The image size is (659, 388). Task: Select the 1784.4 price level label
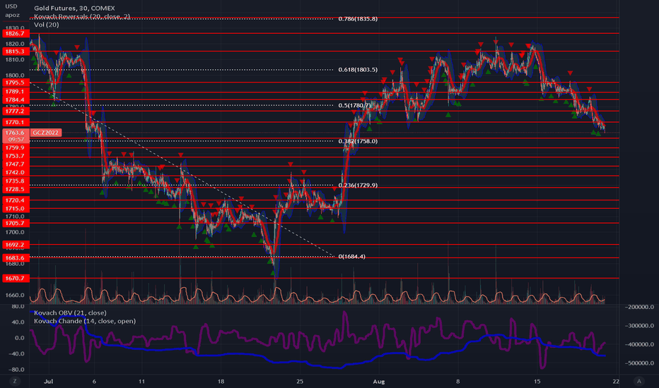point(16,100)
